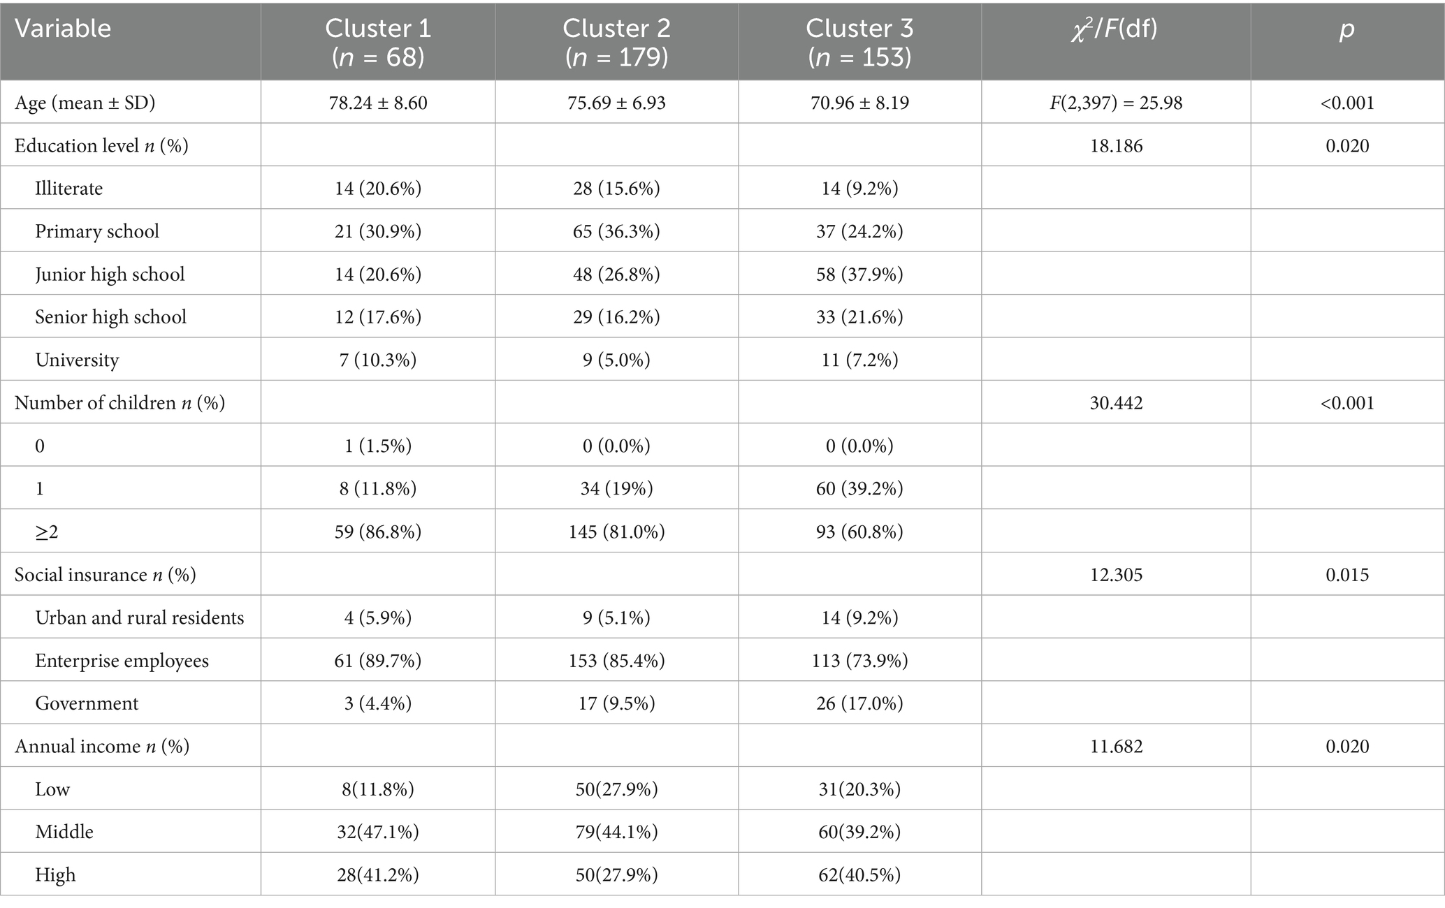Viewport: 1445px width, 908px height.
Task: Click the Variable column header
Action: tap(63, 29)
